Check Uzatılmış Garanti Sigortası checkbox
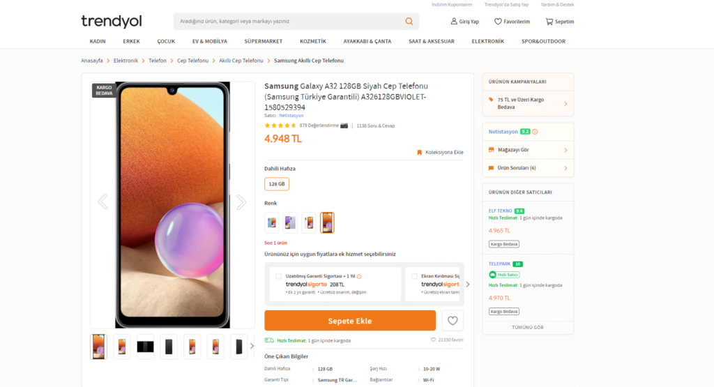The width and height of the screenshot is (714, 387). click(279, 276)
